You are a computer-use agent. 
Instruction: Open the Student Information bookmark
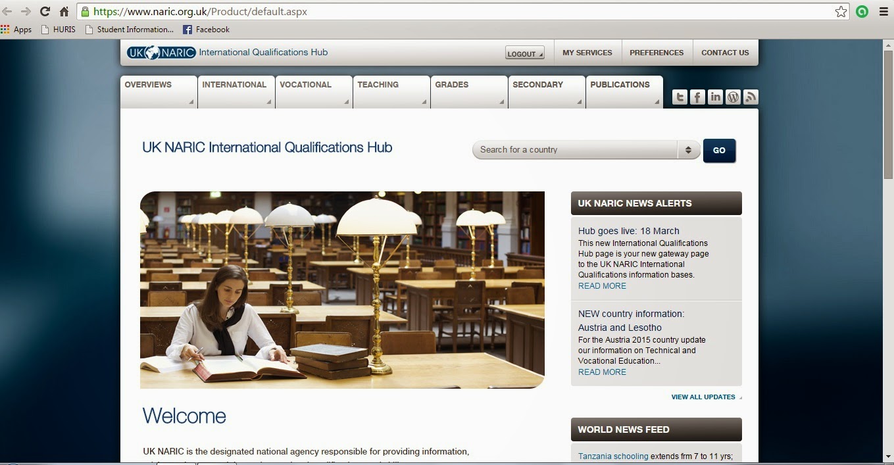(x=130, y=30)
